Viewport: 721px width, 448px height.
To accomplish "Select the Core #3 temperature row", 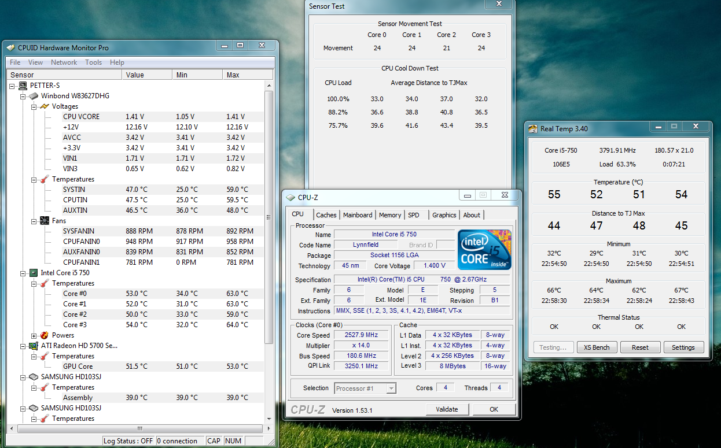I will tap(163, 325).
